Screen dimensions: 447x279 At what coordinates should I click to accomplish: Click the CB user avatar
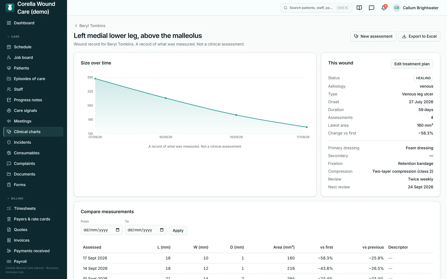397,8
